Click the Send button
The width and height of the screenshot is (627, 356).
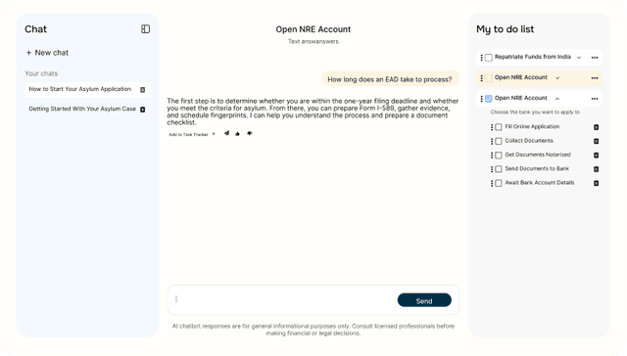coord(424,300)
